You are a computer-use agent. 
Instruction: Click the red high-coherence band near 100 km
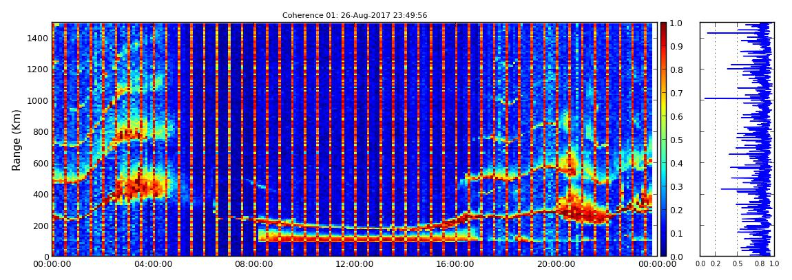[x=370, y=239]
